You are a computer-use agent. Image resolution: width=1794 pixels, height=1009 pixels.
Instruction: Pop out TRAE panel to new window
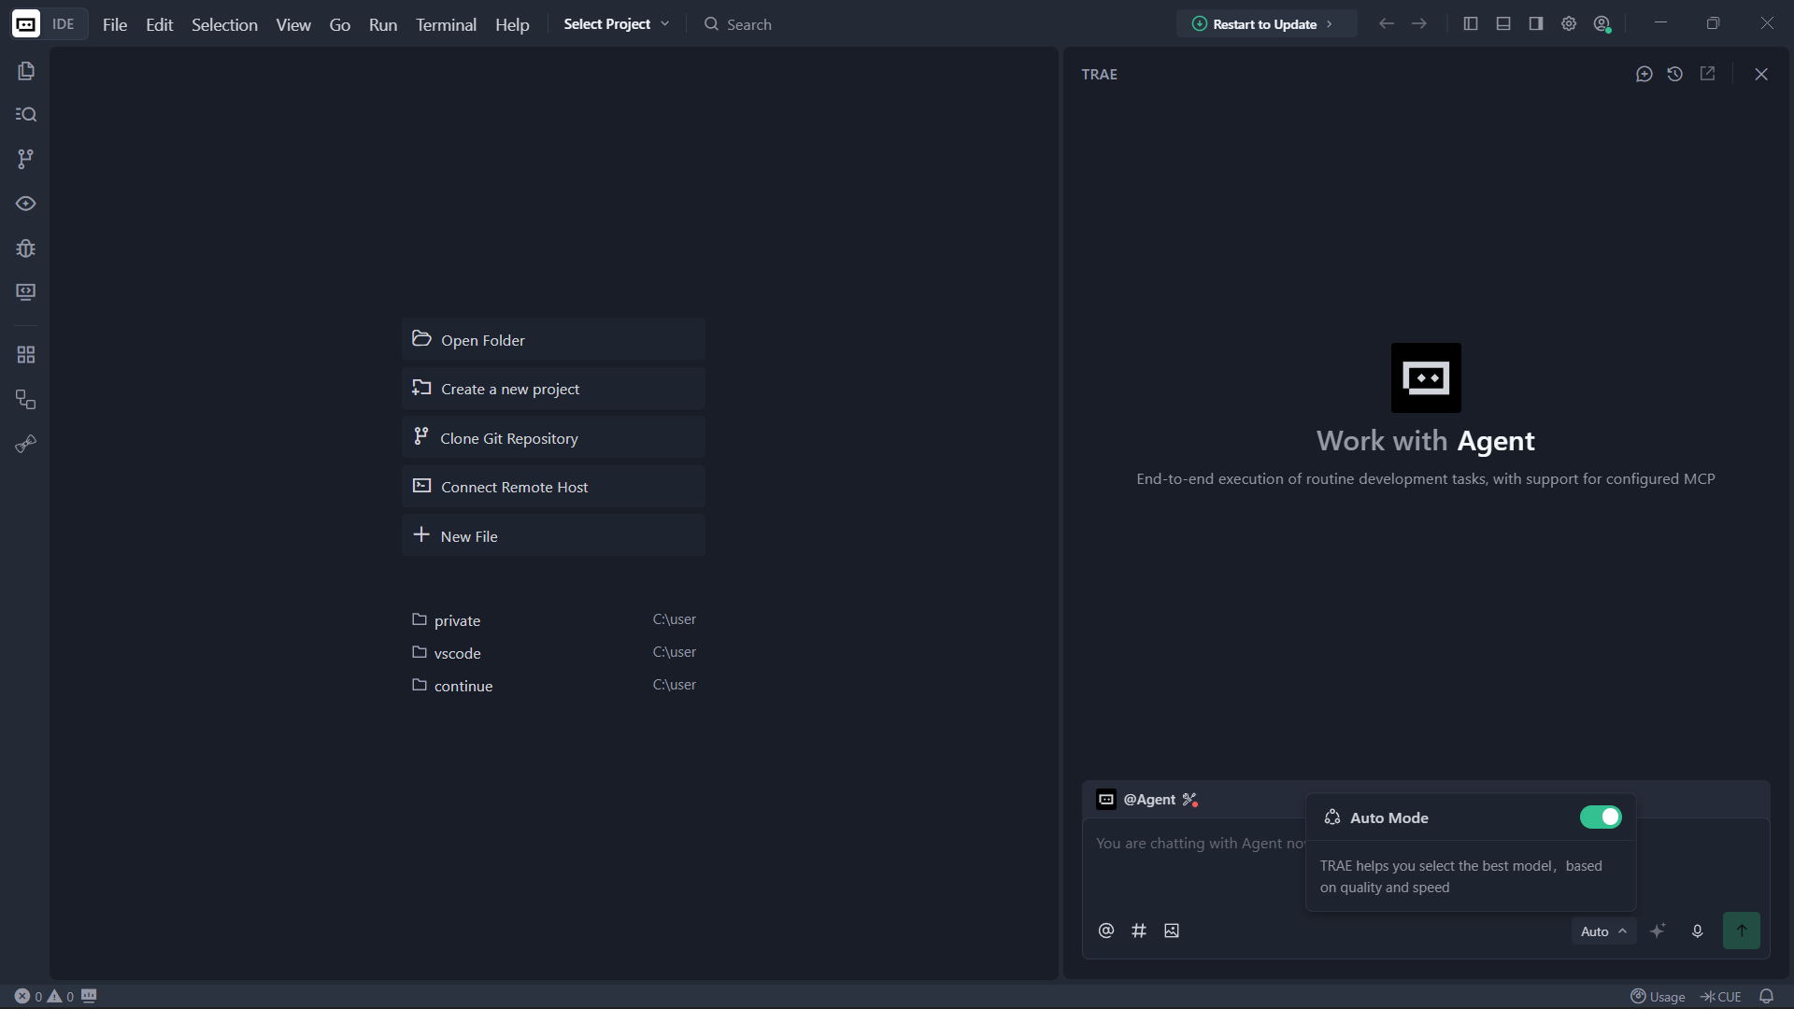1707,74
